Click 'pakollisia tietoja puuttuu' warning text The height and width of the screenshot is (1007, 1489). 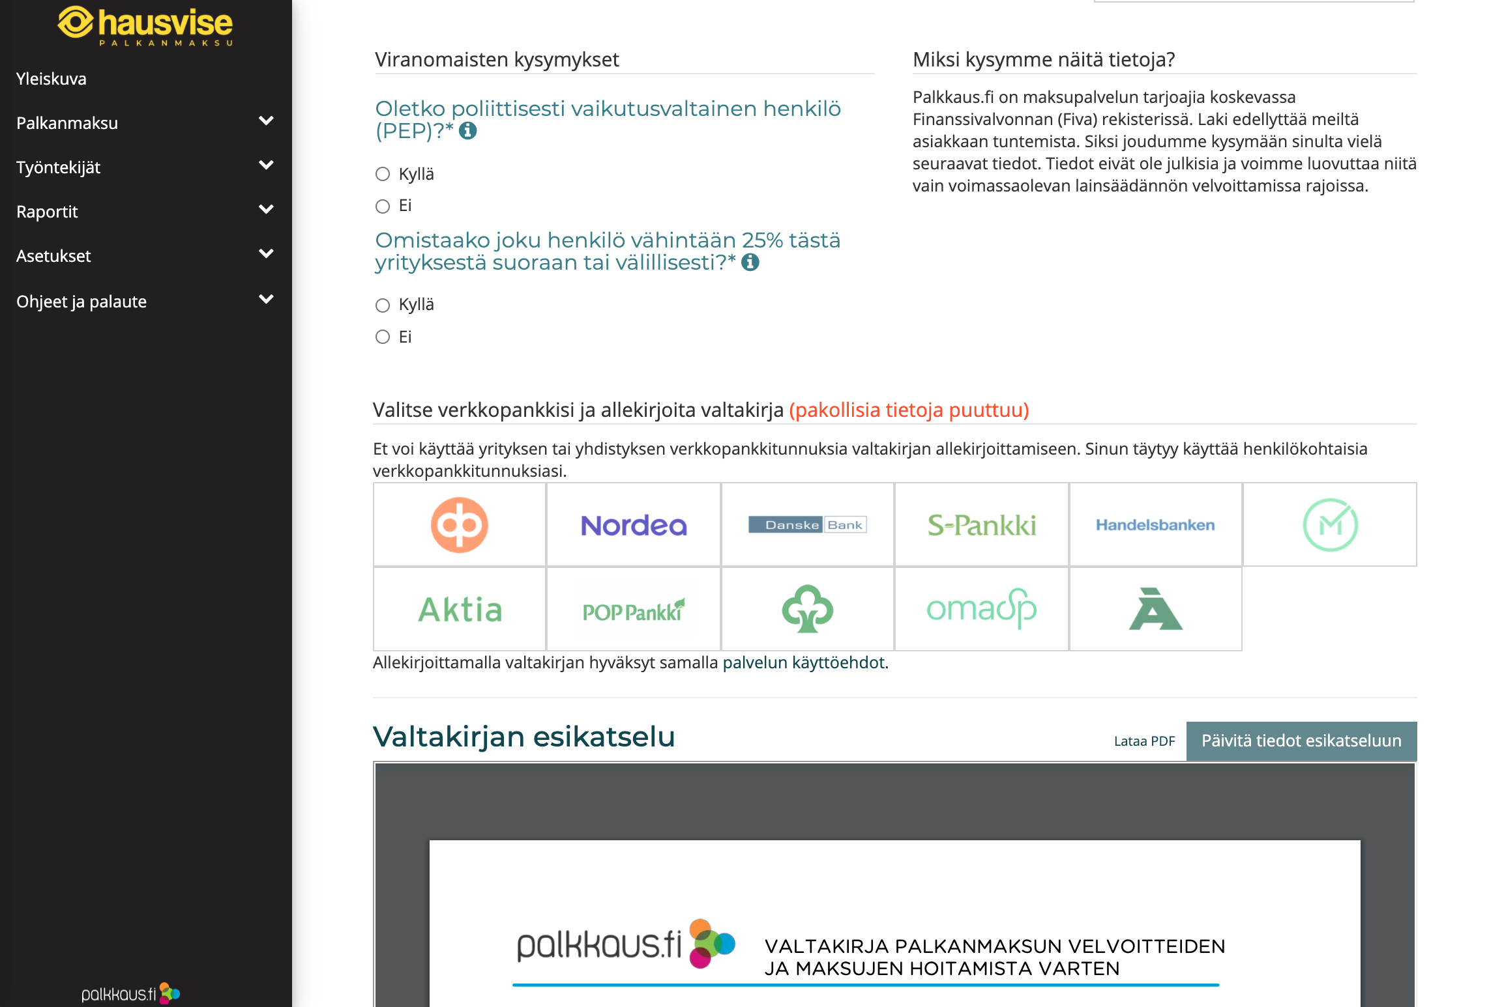coord(909,410)
